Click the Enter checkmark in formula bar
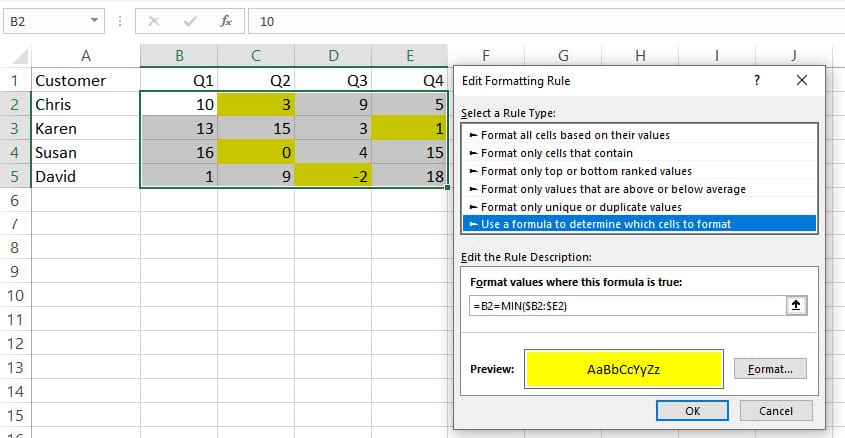Viewport: 845px width, 438px height. click(x=189, y=20)
